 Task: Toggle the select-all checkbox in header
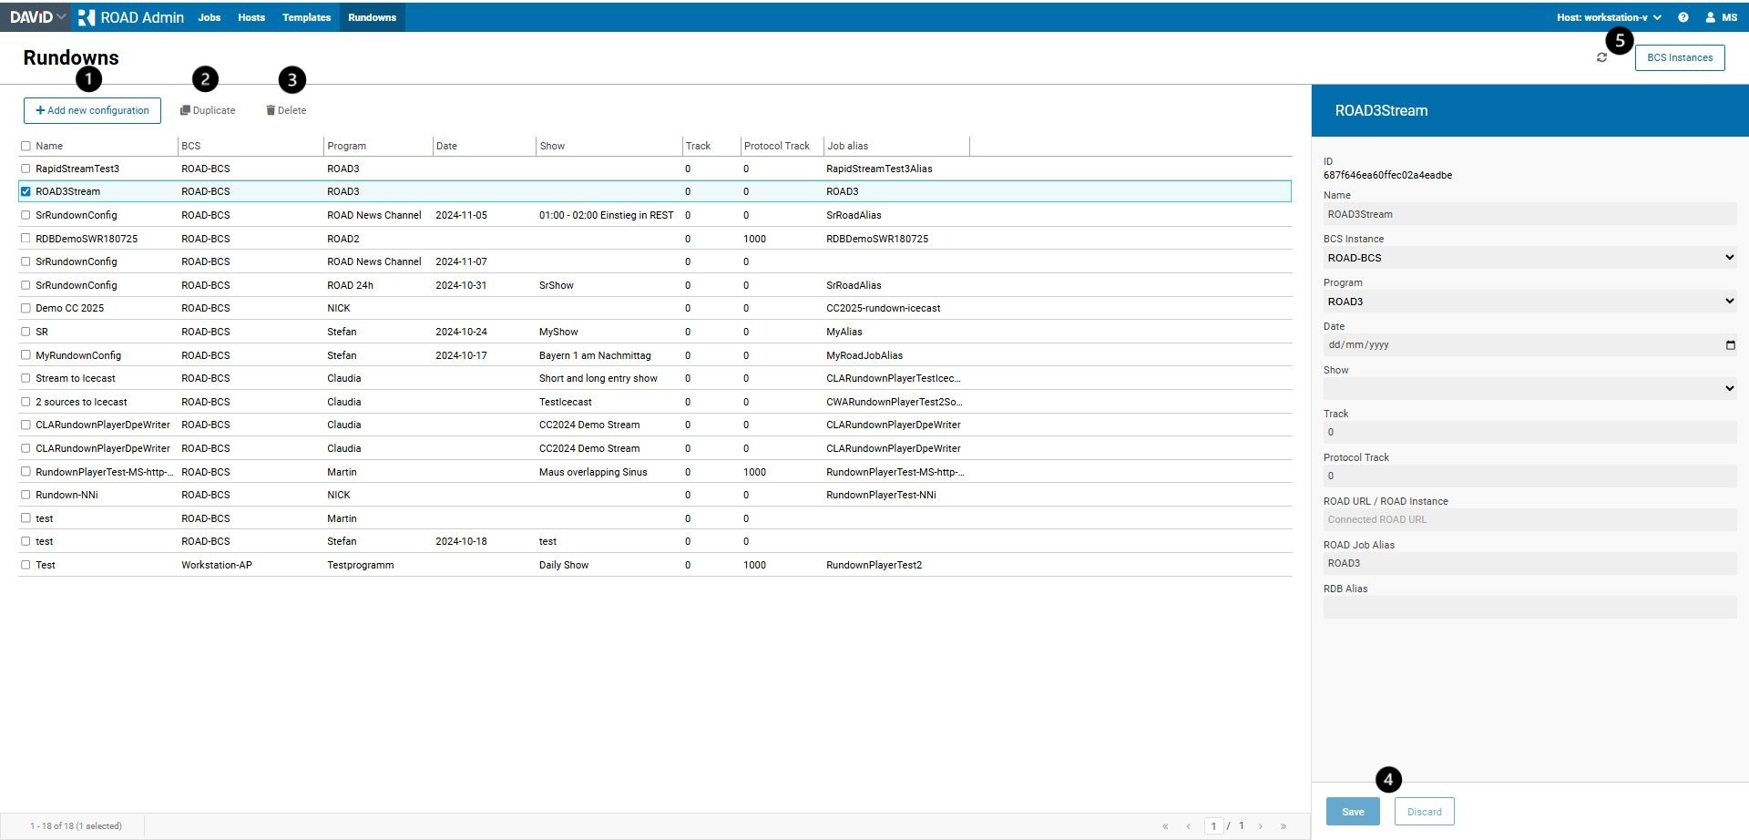[x=26, y=146]
